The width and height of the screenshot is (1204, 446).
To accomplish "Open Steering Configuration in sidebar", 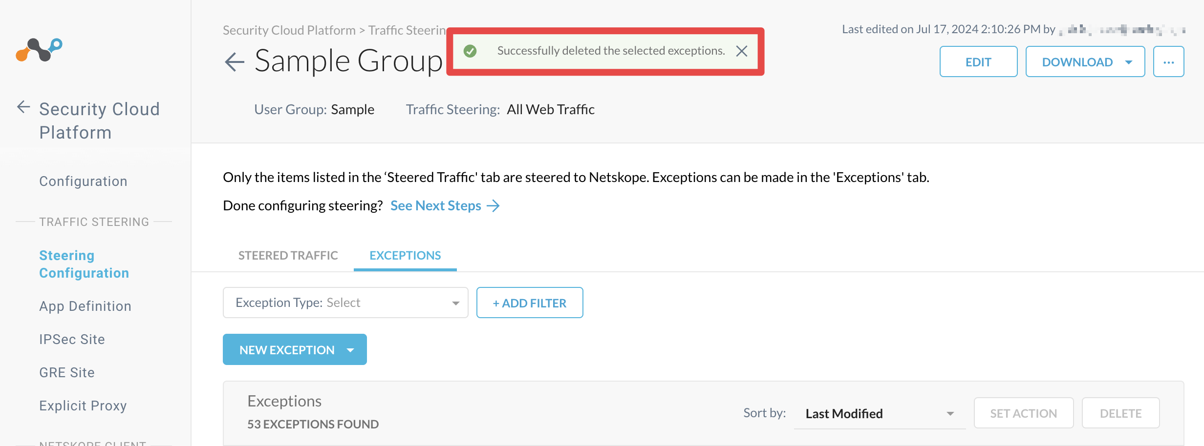I will (84, 264).
